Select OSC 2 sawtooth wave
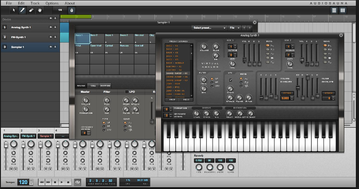 325,45
